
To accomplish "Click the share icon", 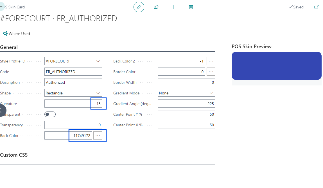I will (x=156, y=7).
